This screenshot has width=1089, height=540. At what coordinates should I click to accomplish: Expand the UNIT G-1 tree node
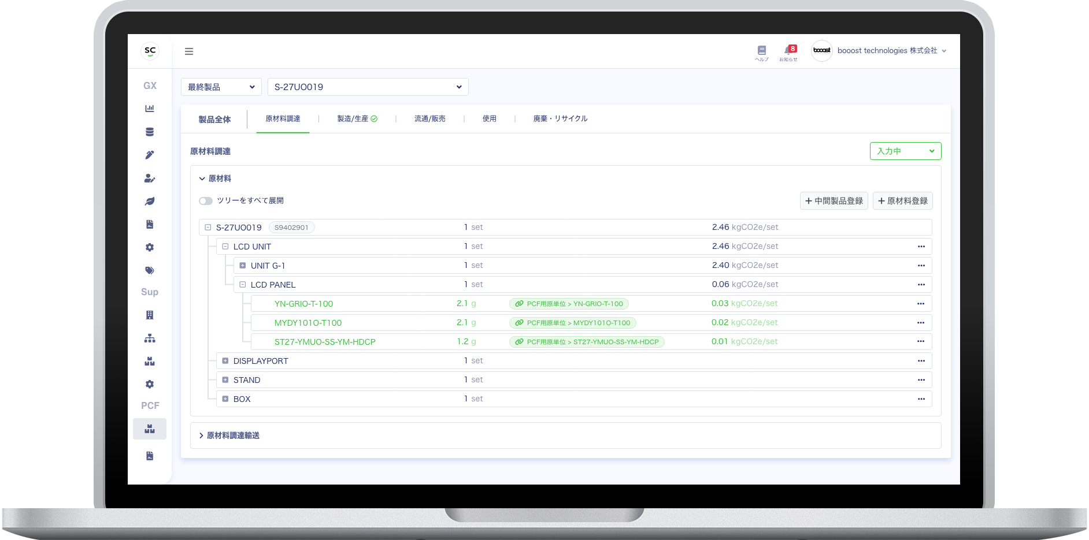coord(243,266)
